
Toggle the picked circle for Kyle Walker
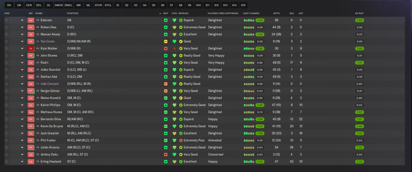6,48
